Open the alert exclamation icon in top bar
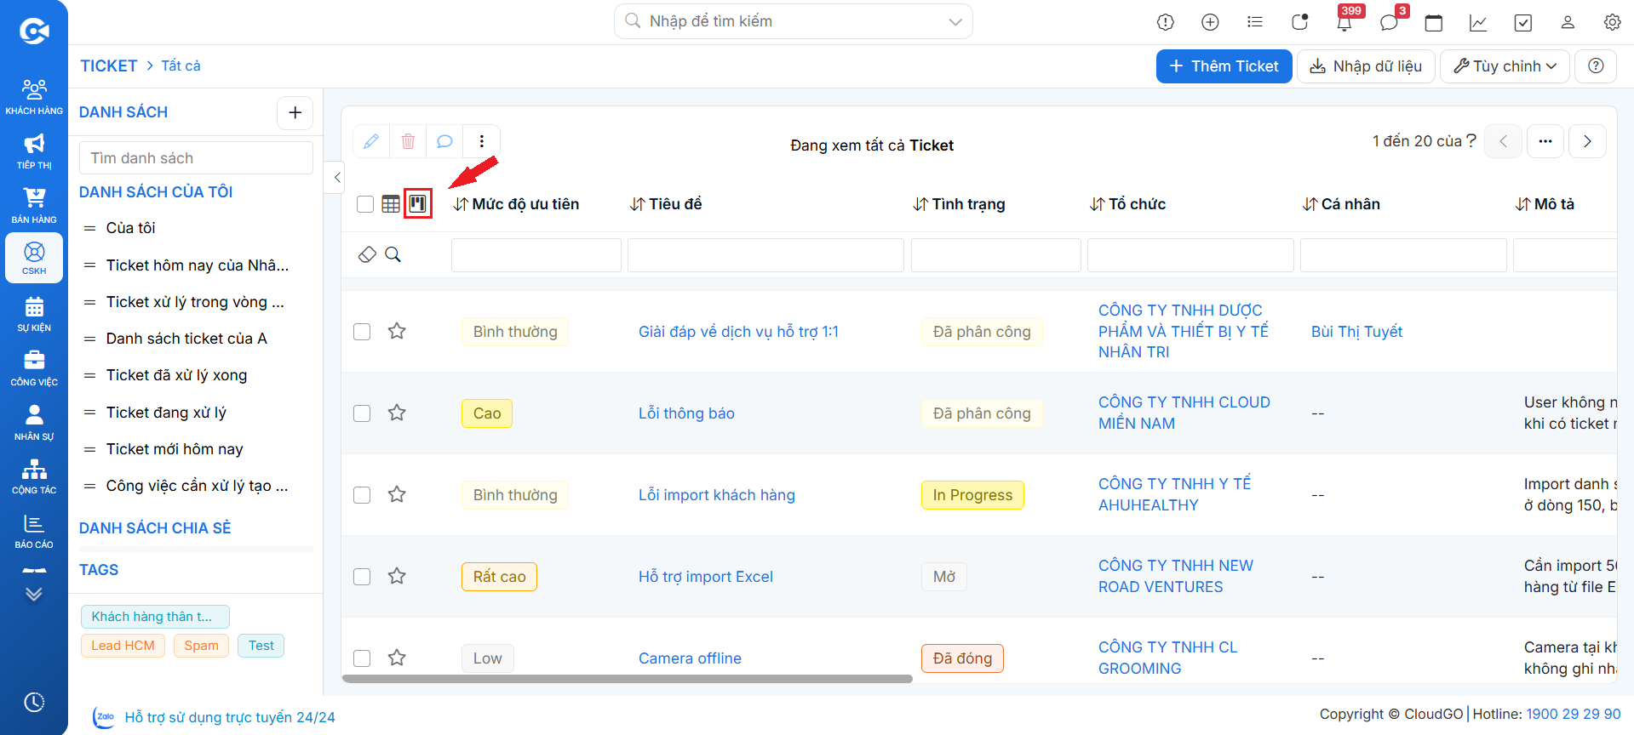 tap(1166, 22)
